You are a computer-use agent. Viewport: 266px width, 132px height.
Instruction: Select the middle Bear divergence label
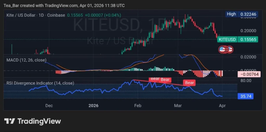point(165,80)
